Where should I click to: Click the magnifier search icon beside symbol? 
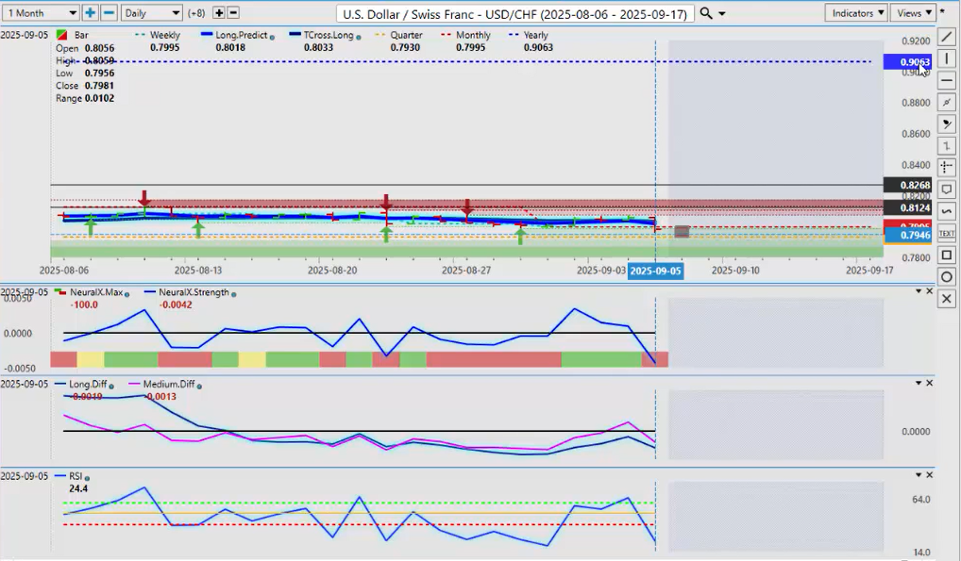point(706,13)
